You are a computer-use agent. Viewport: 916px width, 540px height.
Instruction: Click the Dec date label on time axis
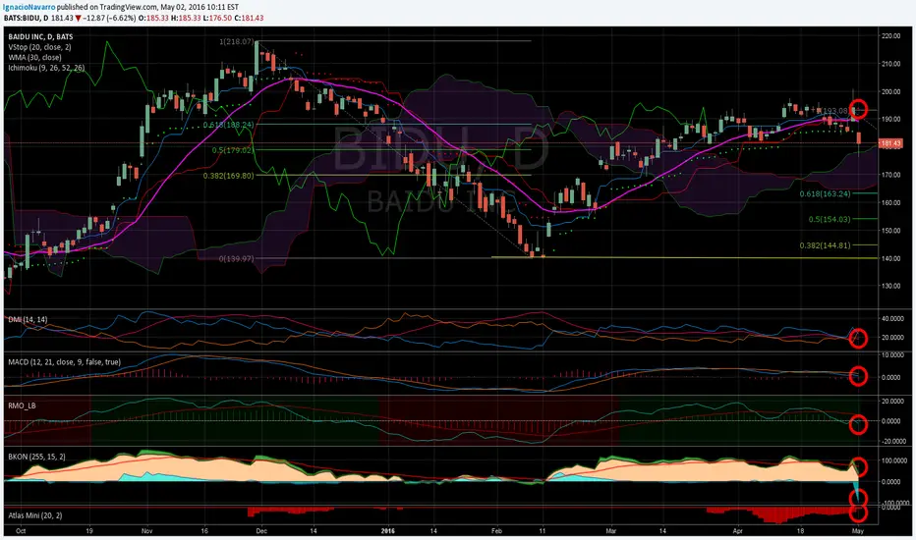[261, 531]
